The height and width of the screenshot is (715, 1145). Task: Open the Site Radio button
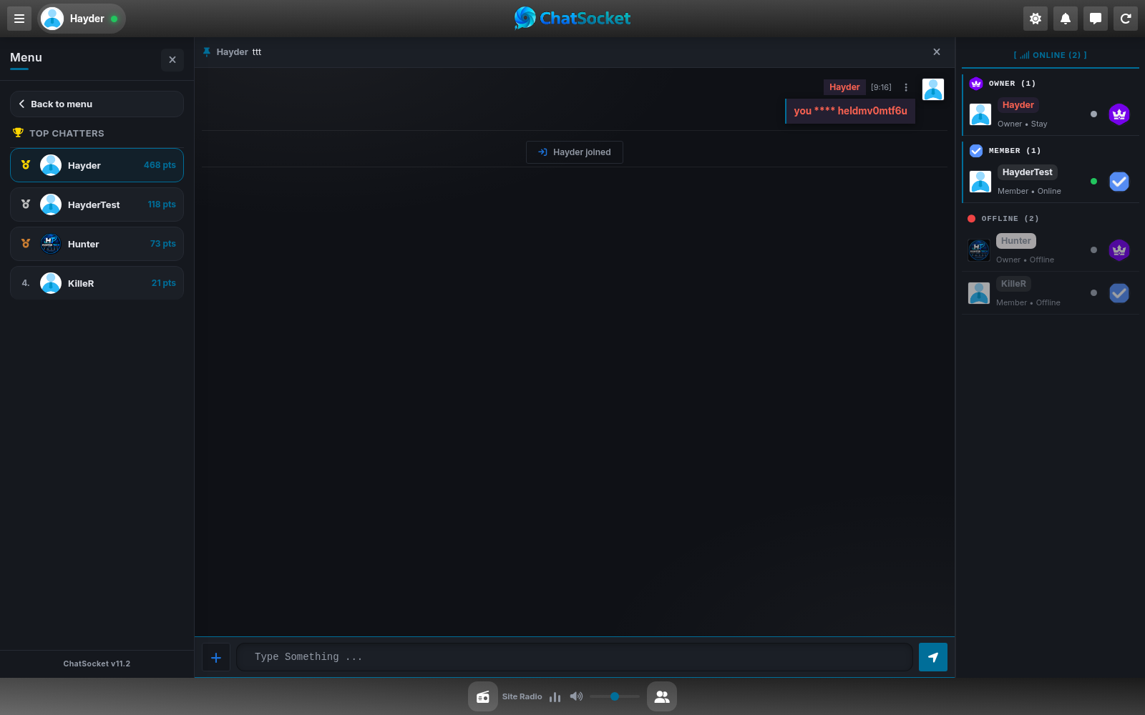pos(483,696)
